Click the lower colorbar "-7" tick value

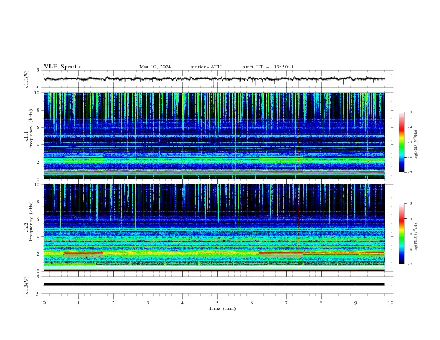click(409, 264)
